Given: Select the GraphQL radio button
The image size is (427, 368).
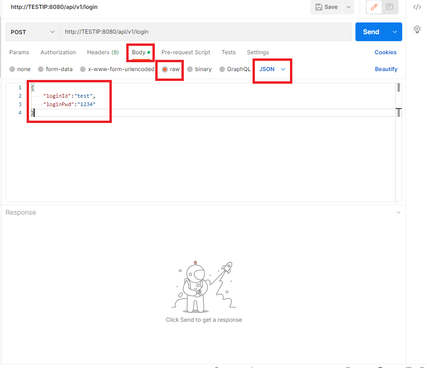Looking at the screenshot, I should point(222,69).
